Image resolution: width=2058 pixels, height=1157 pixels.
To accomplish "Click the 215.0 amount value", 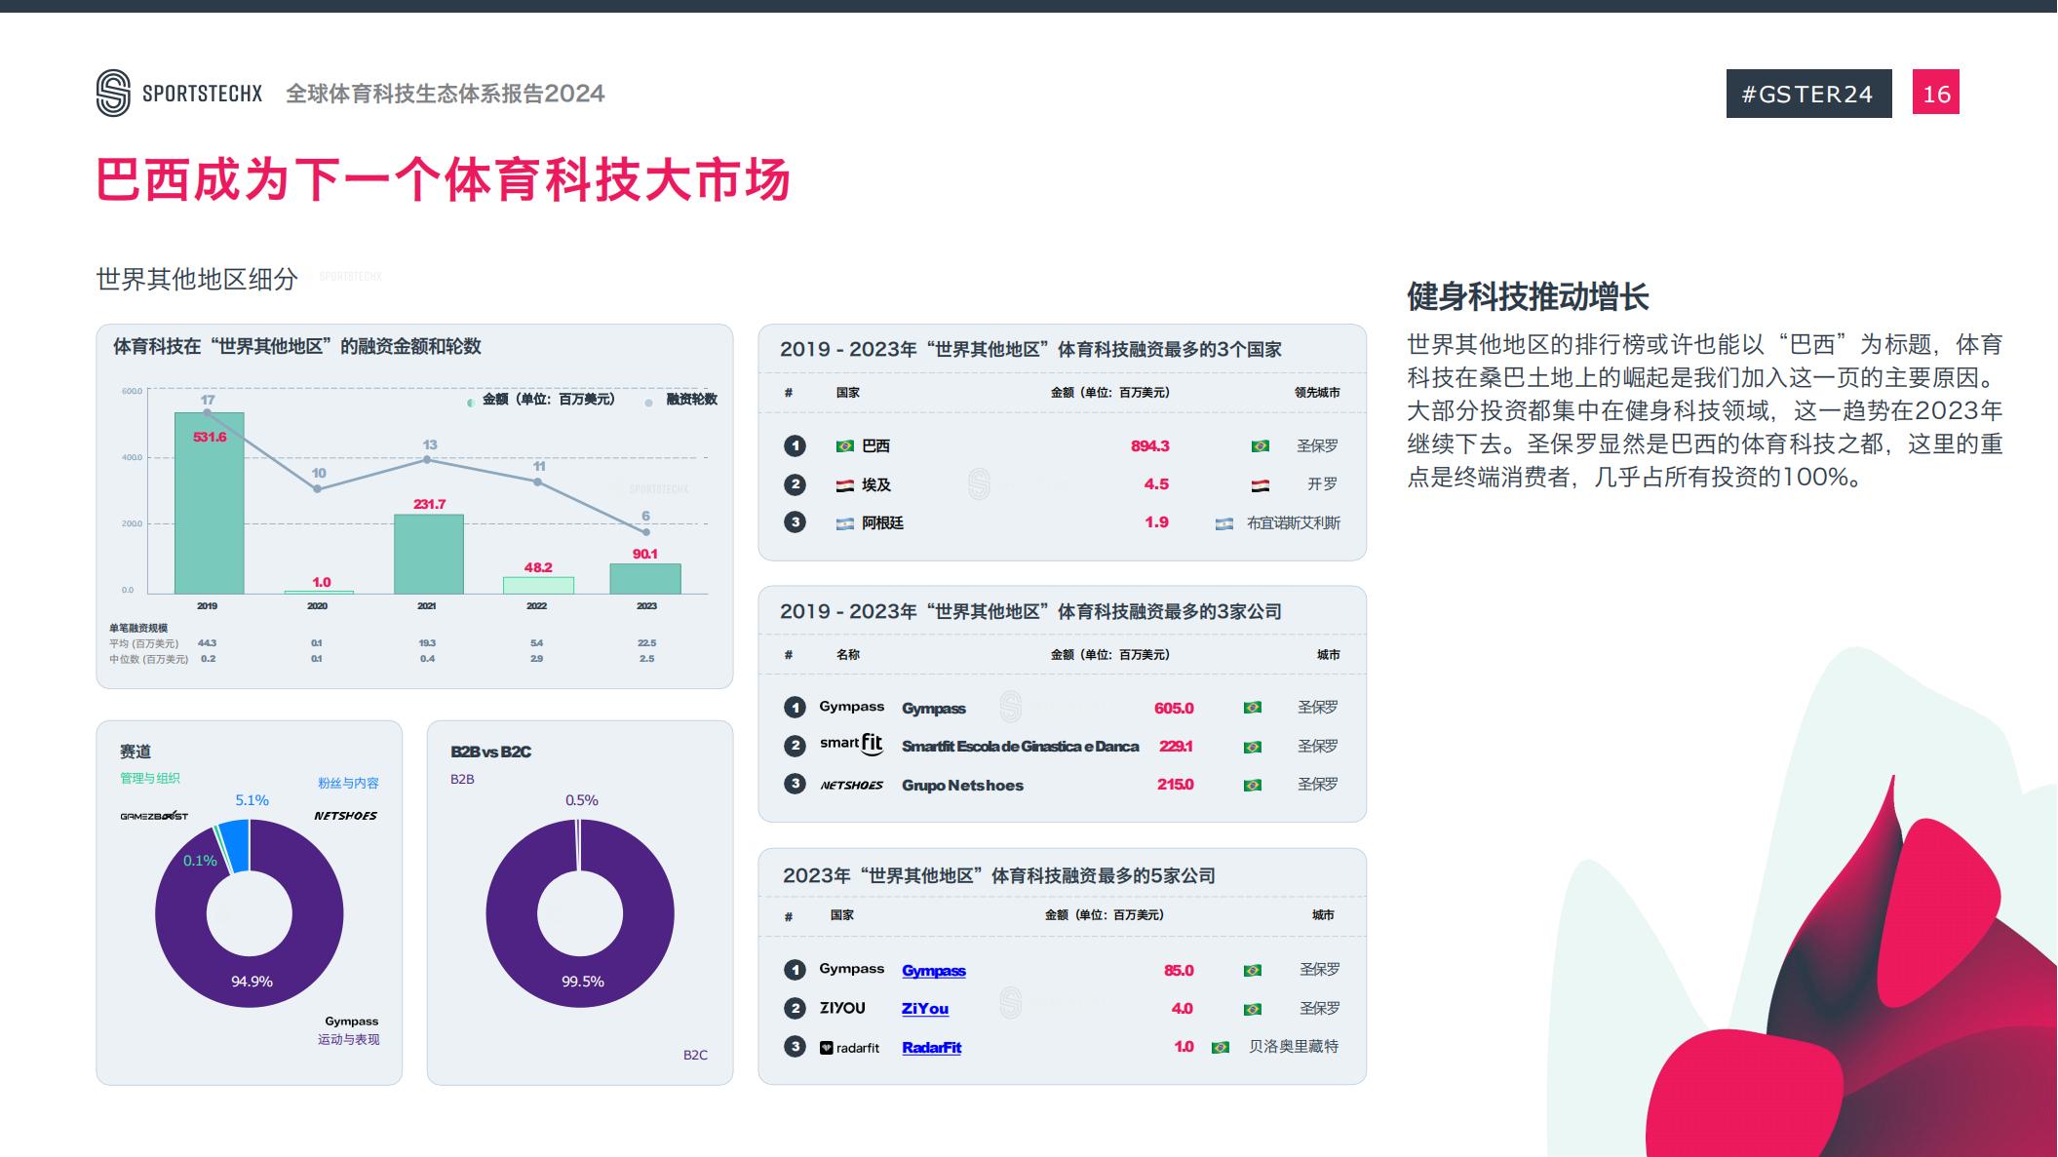I will pos(1175,785).
